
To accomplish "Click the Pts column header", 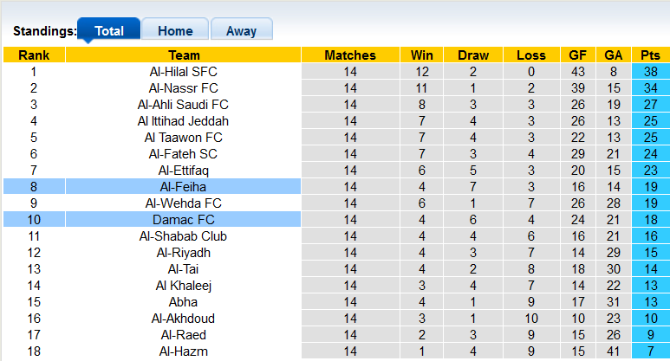I will [x=650, y=55].
